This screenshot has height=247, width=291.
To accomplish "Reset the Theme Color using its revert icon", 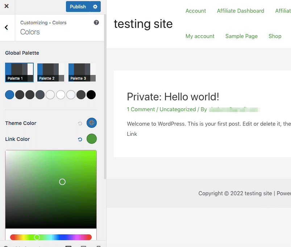I will click(x=80, y=123).
